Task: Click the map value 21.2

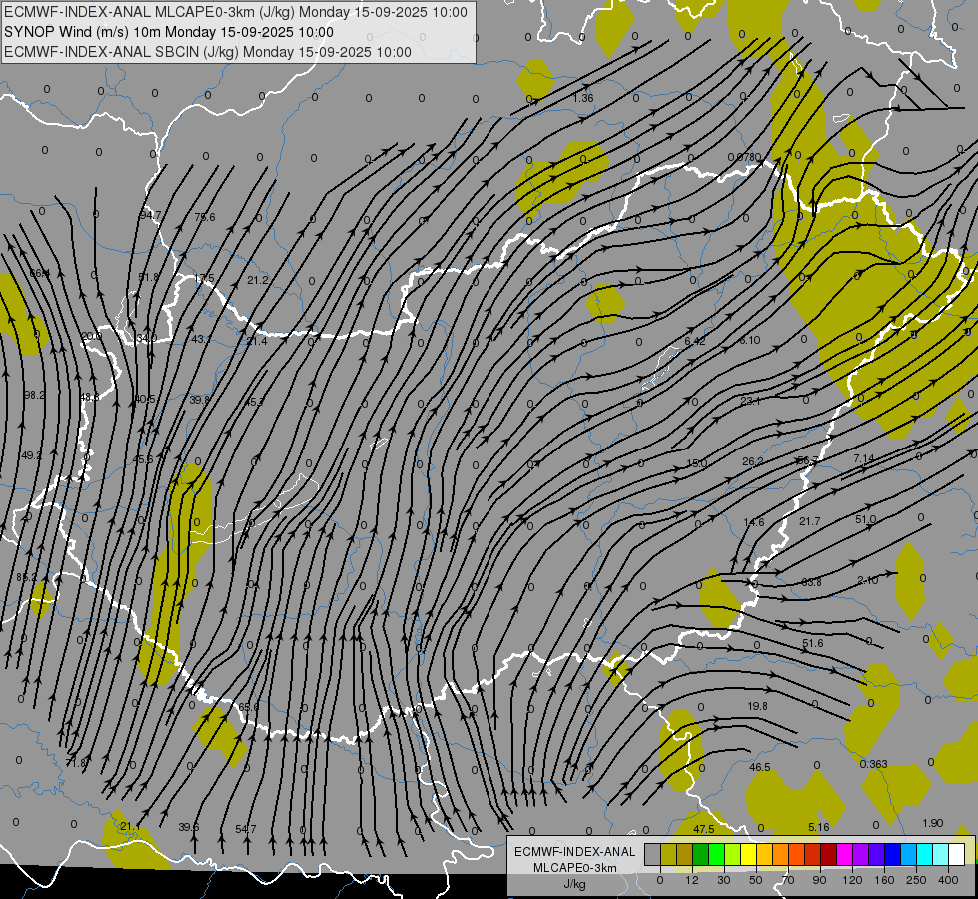Action: [258, 280]
